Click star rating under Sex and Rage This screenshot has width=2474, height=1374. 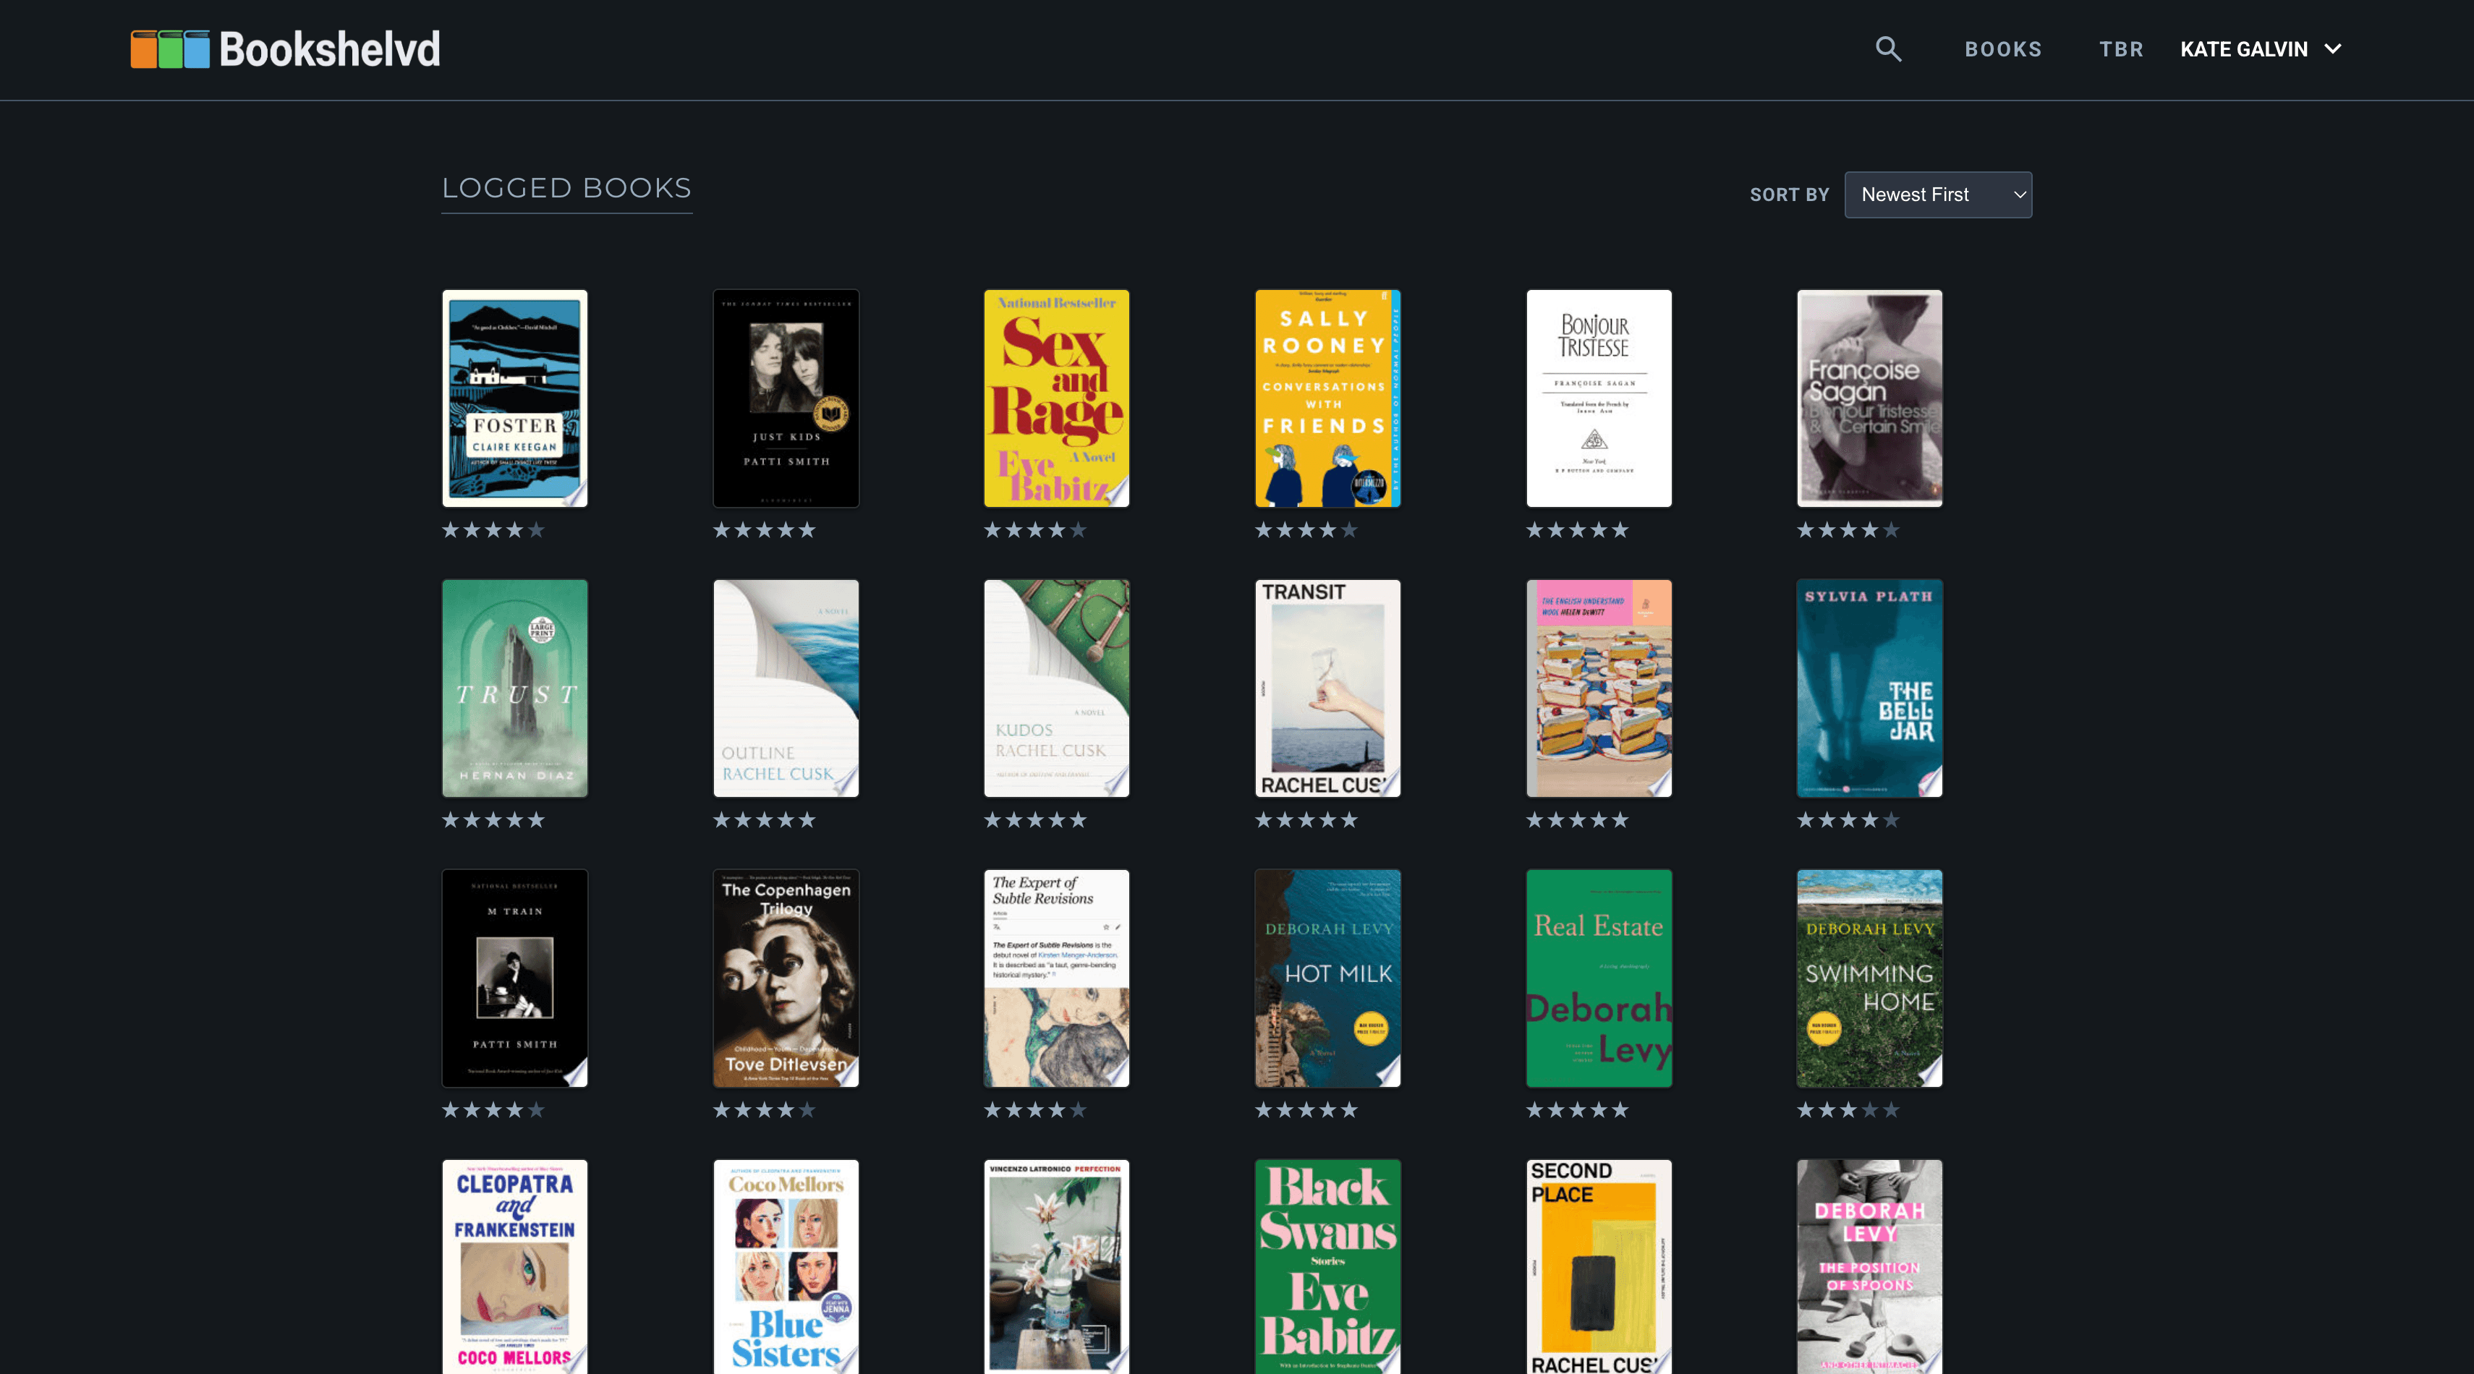(1035, 530)
